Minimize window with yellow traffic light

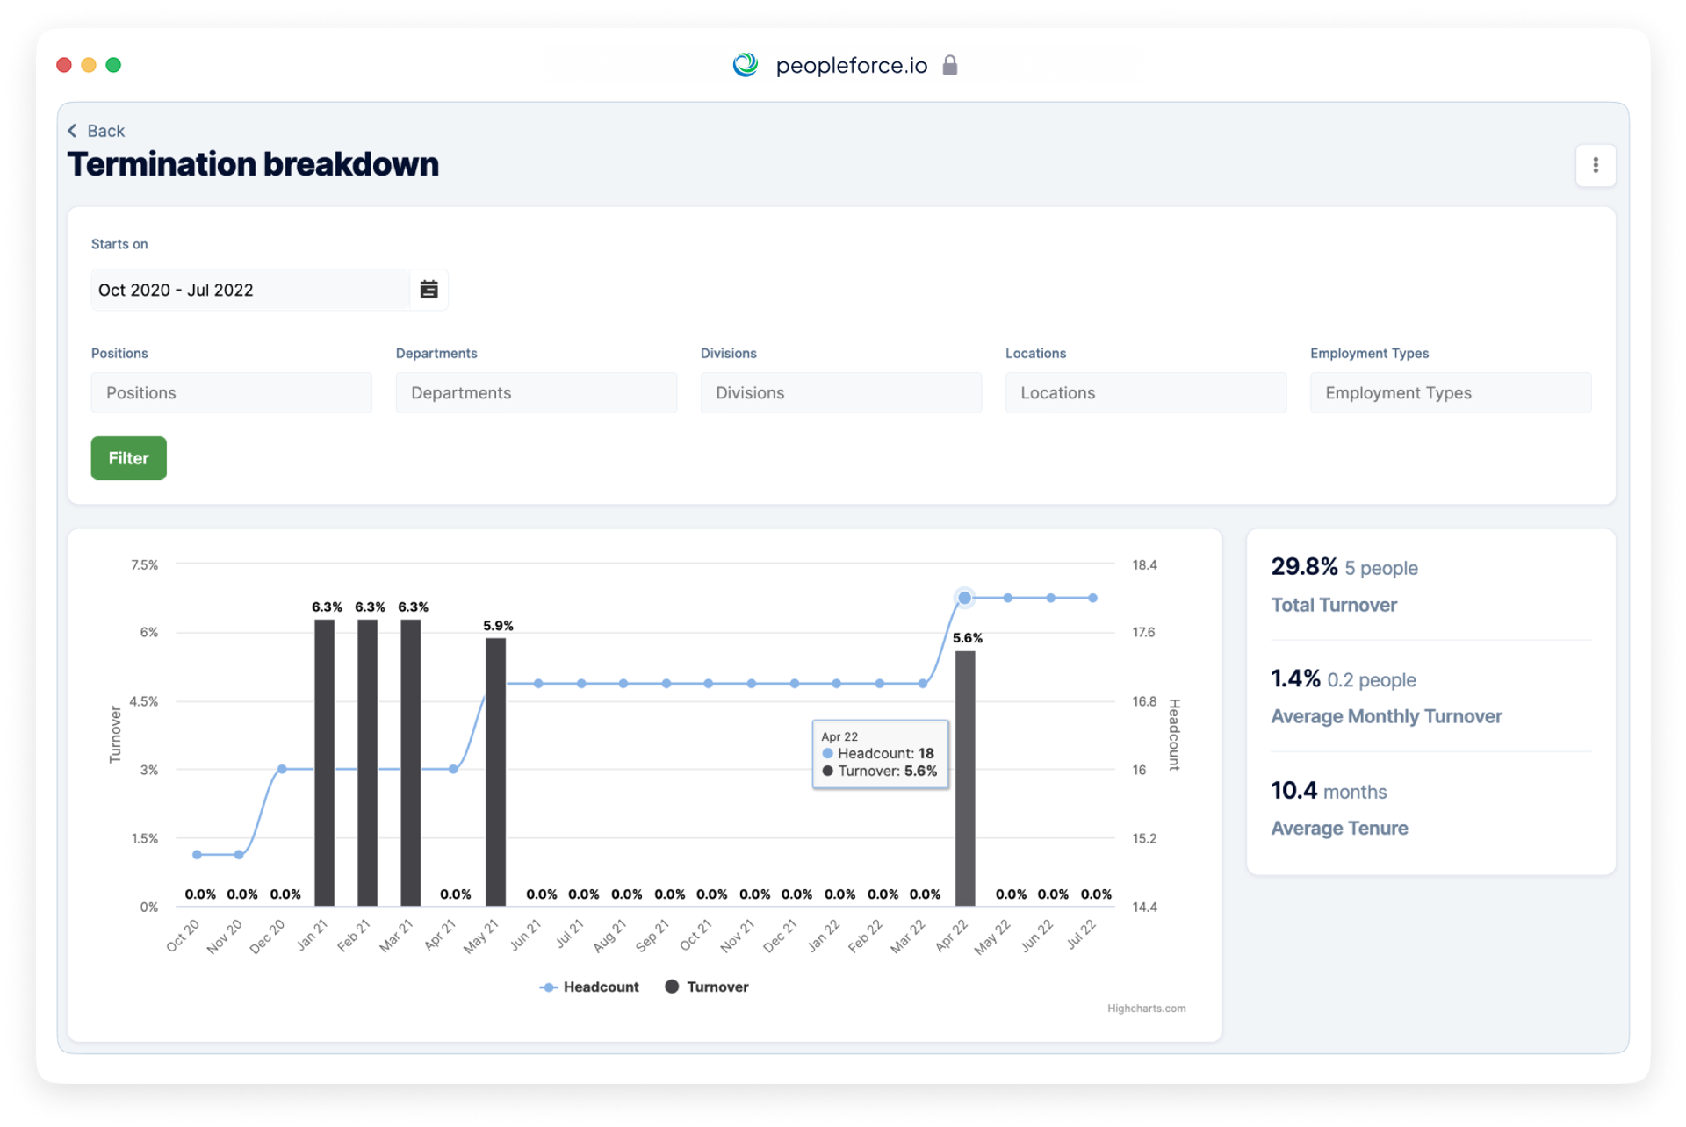(89, 65)
